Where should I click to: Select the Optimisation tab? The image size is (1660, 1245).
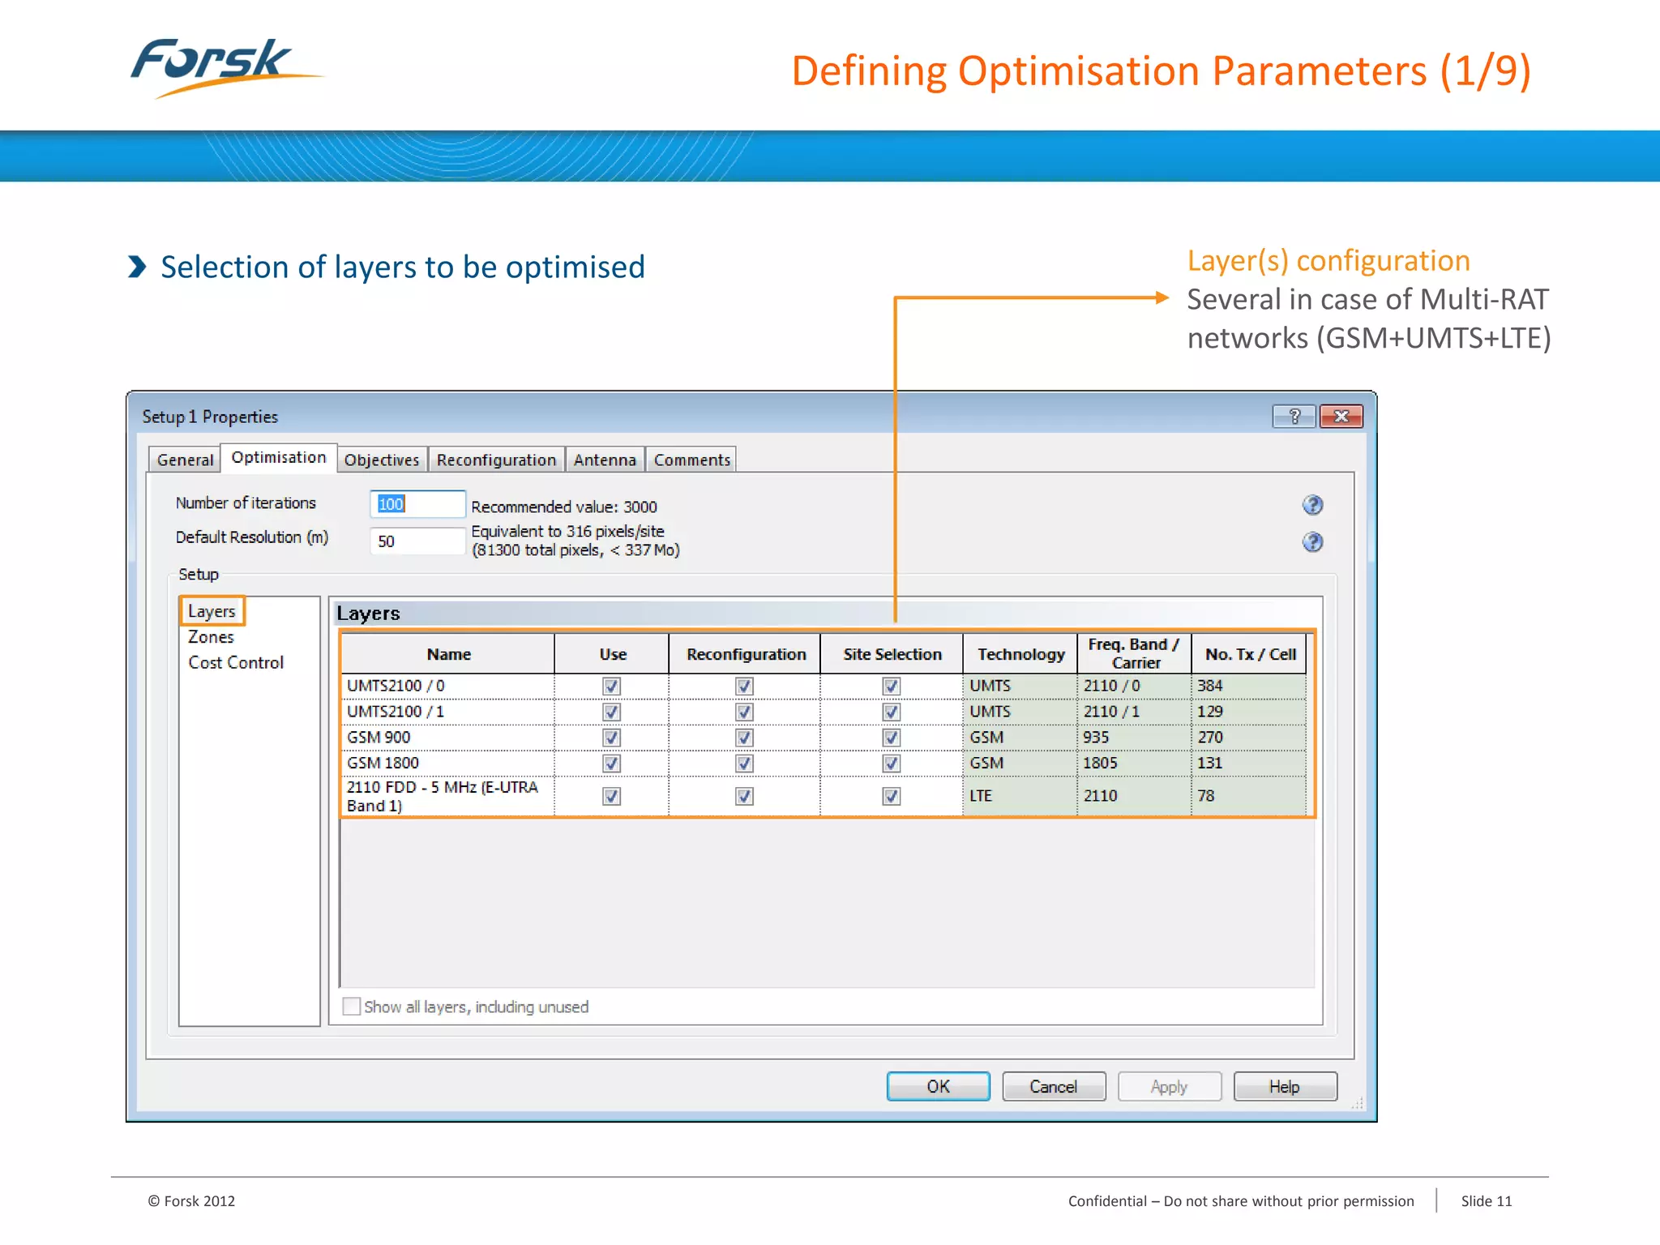[x=279, y=457]
